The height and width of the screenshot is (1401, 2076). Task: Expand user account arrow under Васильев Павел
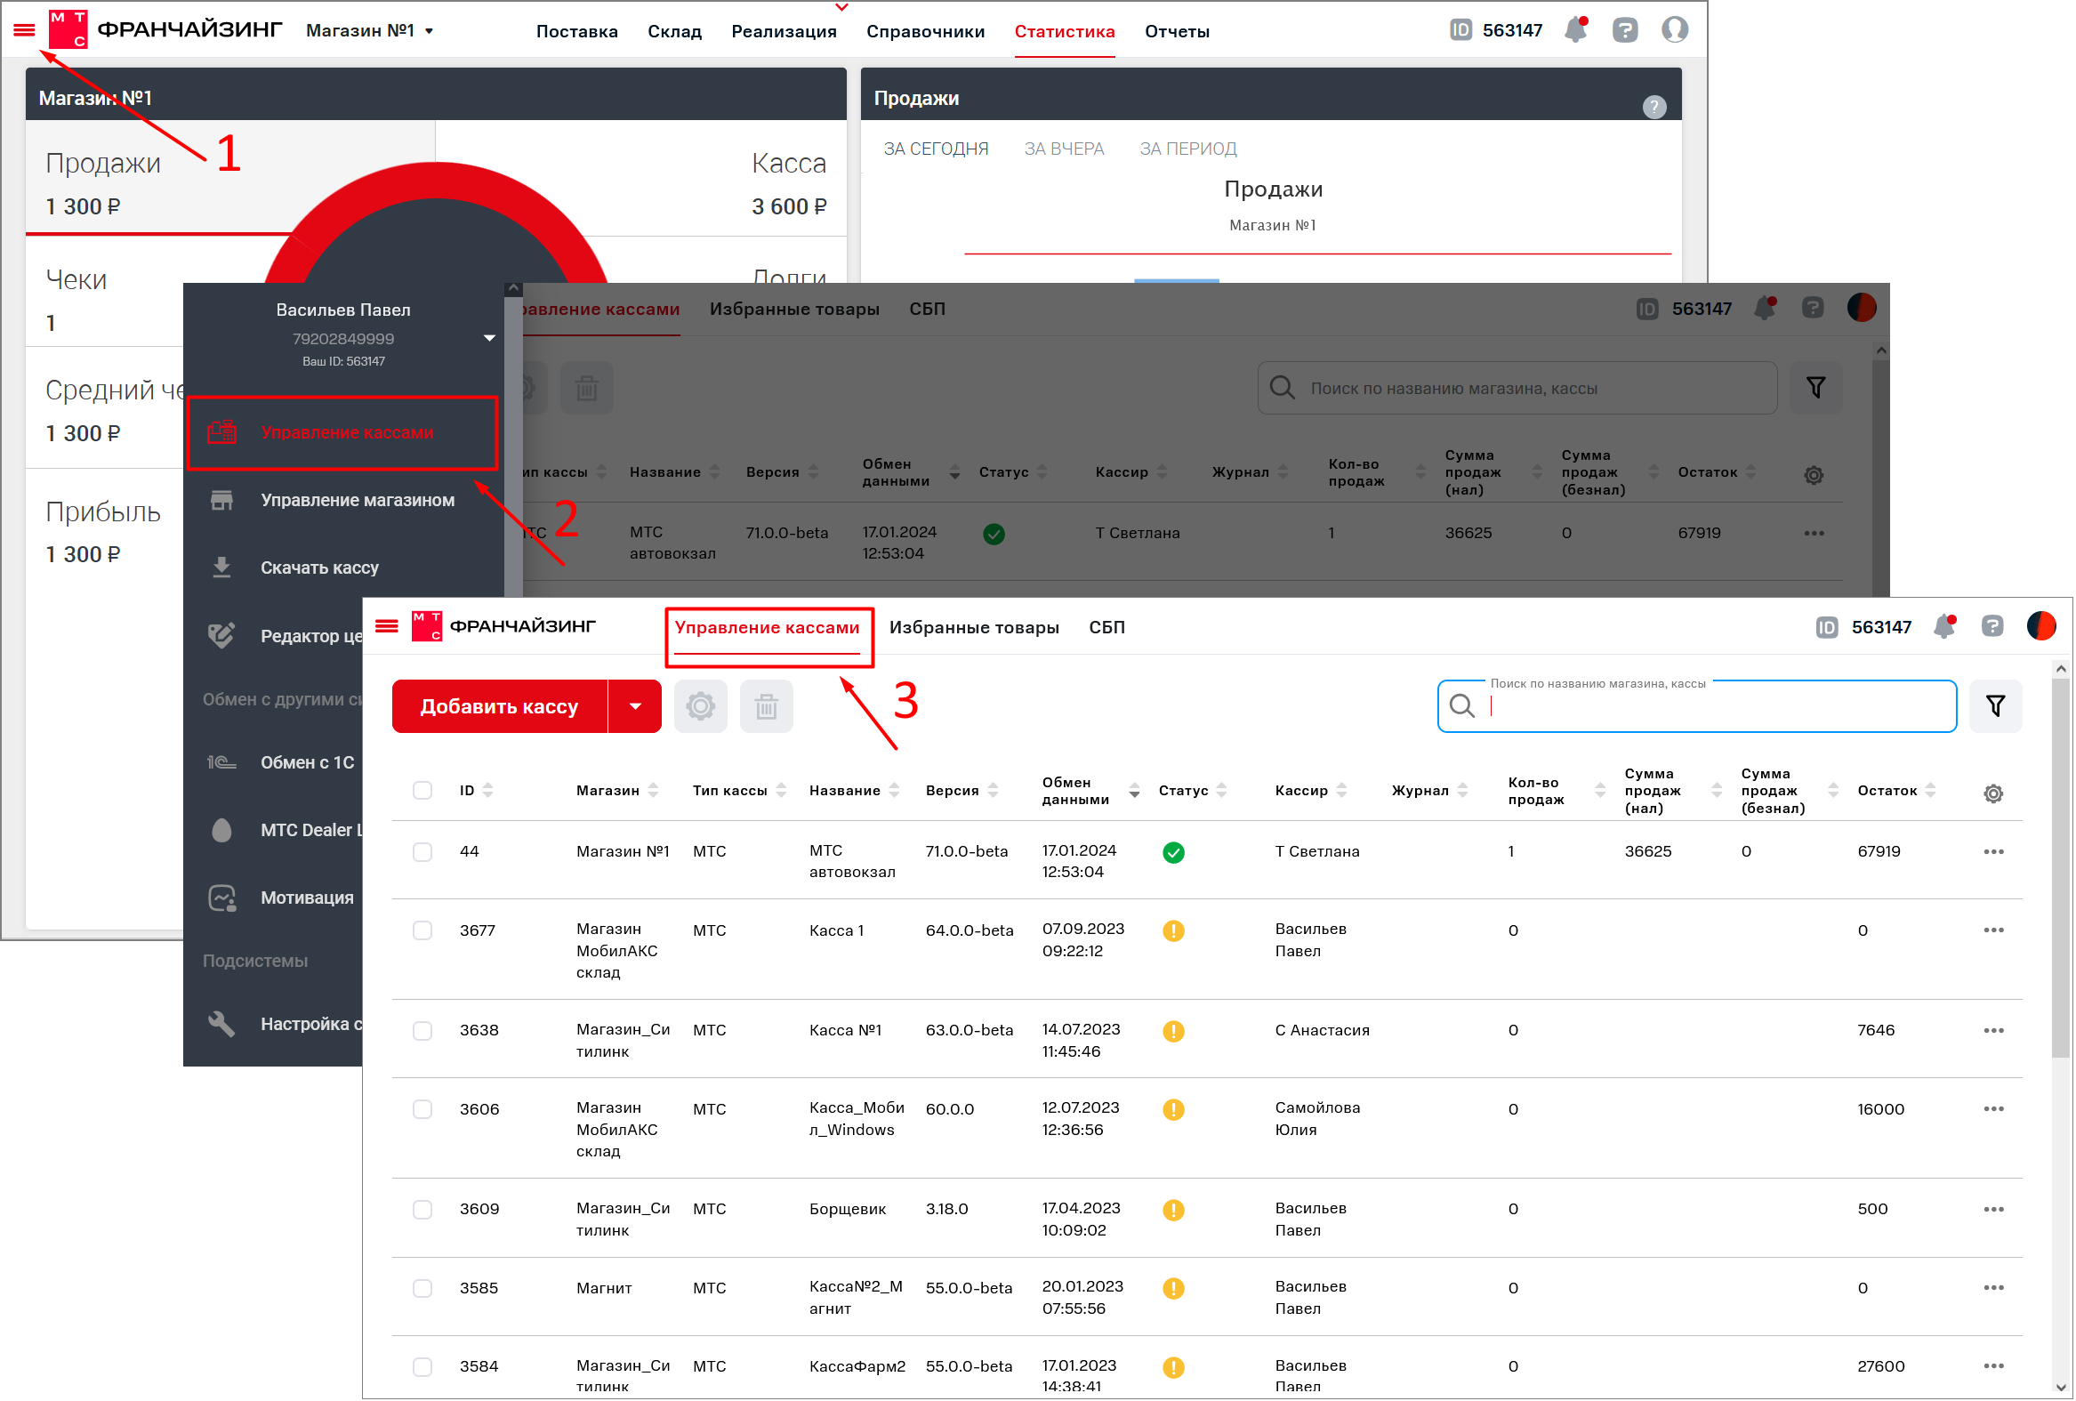click(489, 339)
